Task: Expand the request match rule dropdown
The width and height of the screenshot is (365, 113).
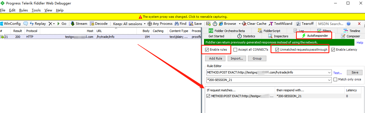Action: tap(330, 72)
